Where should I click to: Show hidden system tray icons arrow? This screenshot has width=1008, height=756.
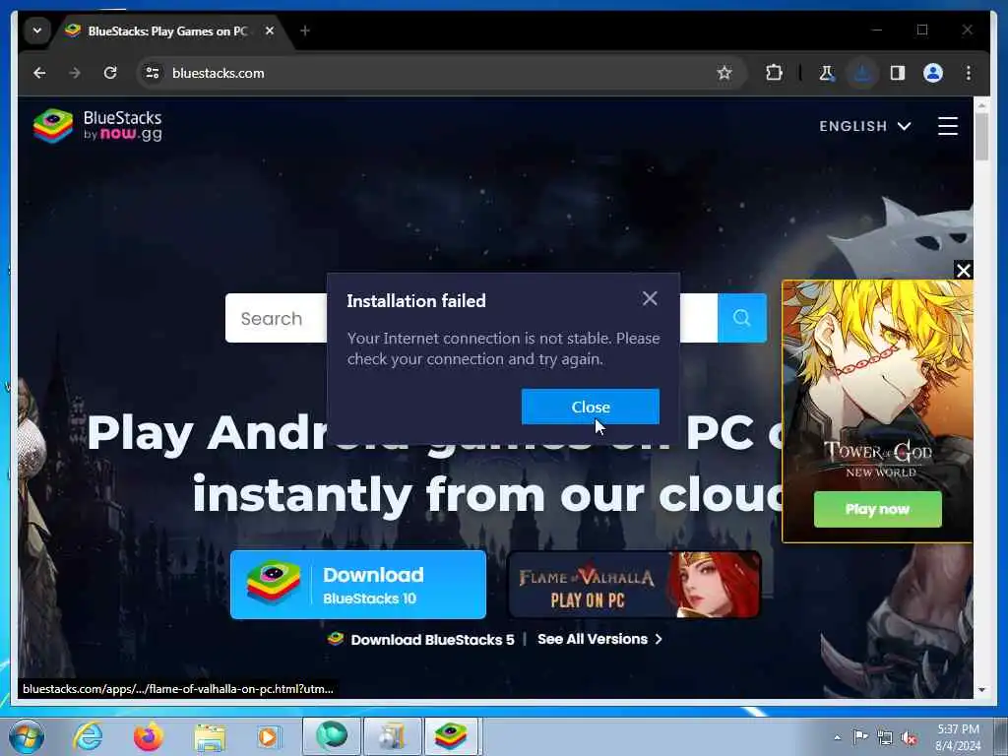837,737
